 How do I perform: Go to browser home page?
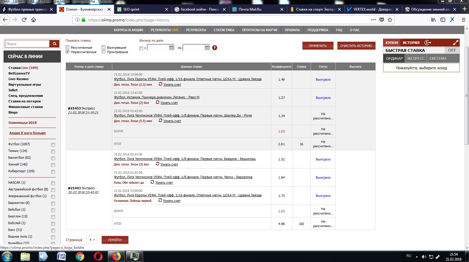[33, 20]
